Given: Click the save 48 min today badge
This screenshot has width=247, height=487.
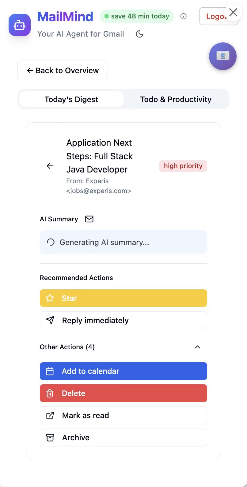Looking at the screenshot, I should [137, 16].
